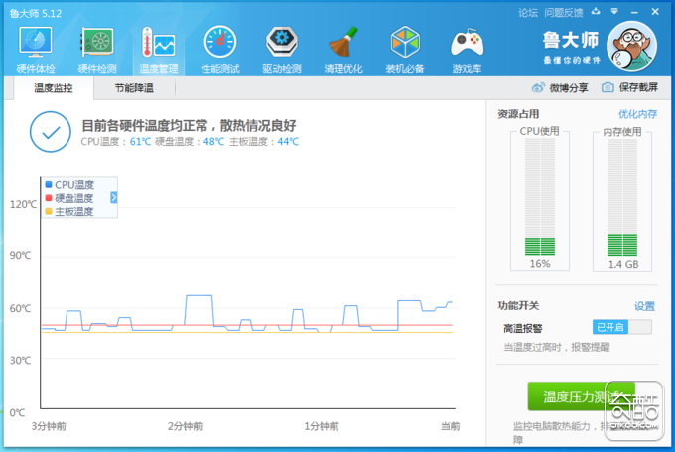Click the 鲁大师 mascot avatar

click(631, 46)
